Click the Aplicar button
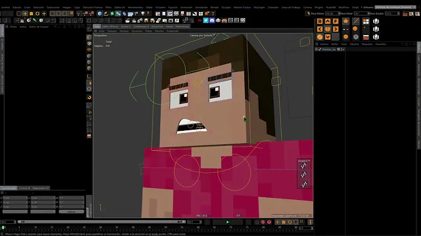This screenshot has width=421, height=236. pyautogui.click(x=71, y=211)
